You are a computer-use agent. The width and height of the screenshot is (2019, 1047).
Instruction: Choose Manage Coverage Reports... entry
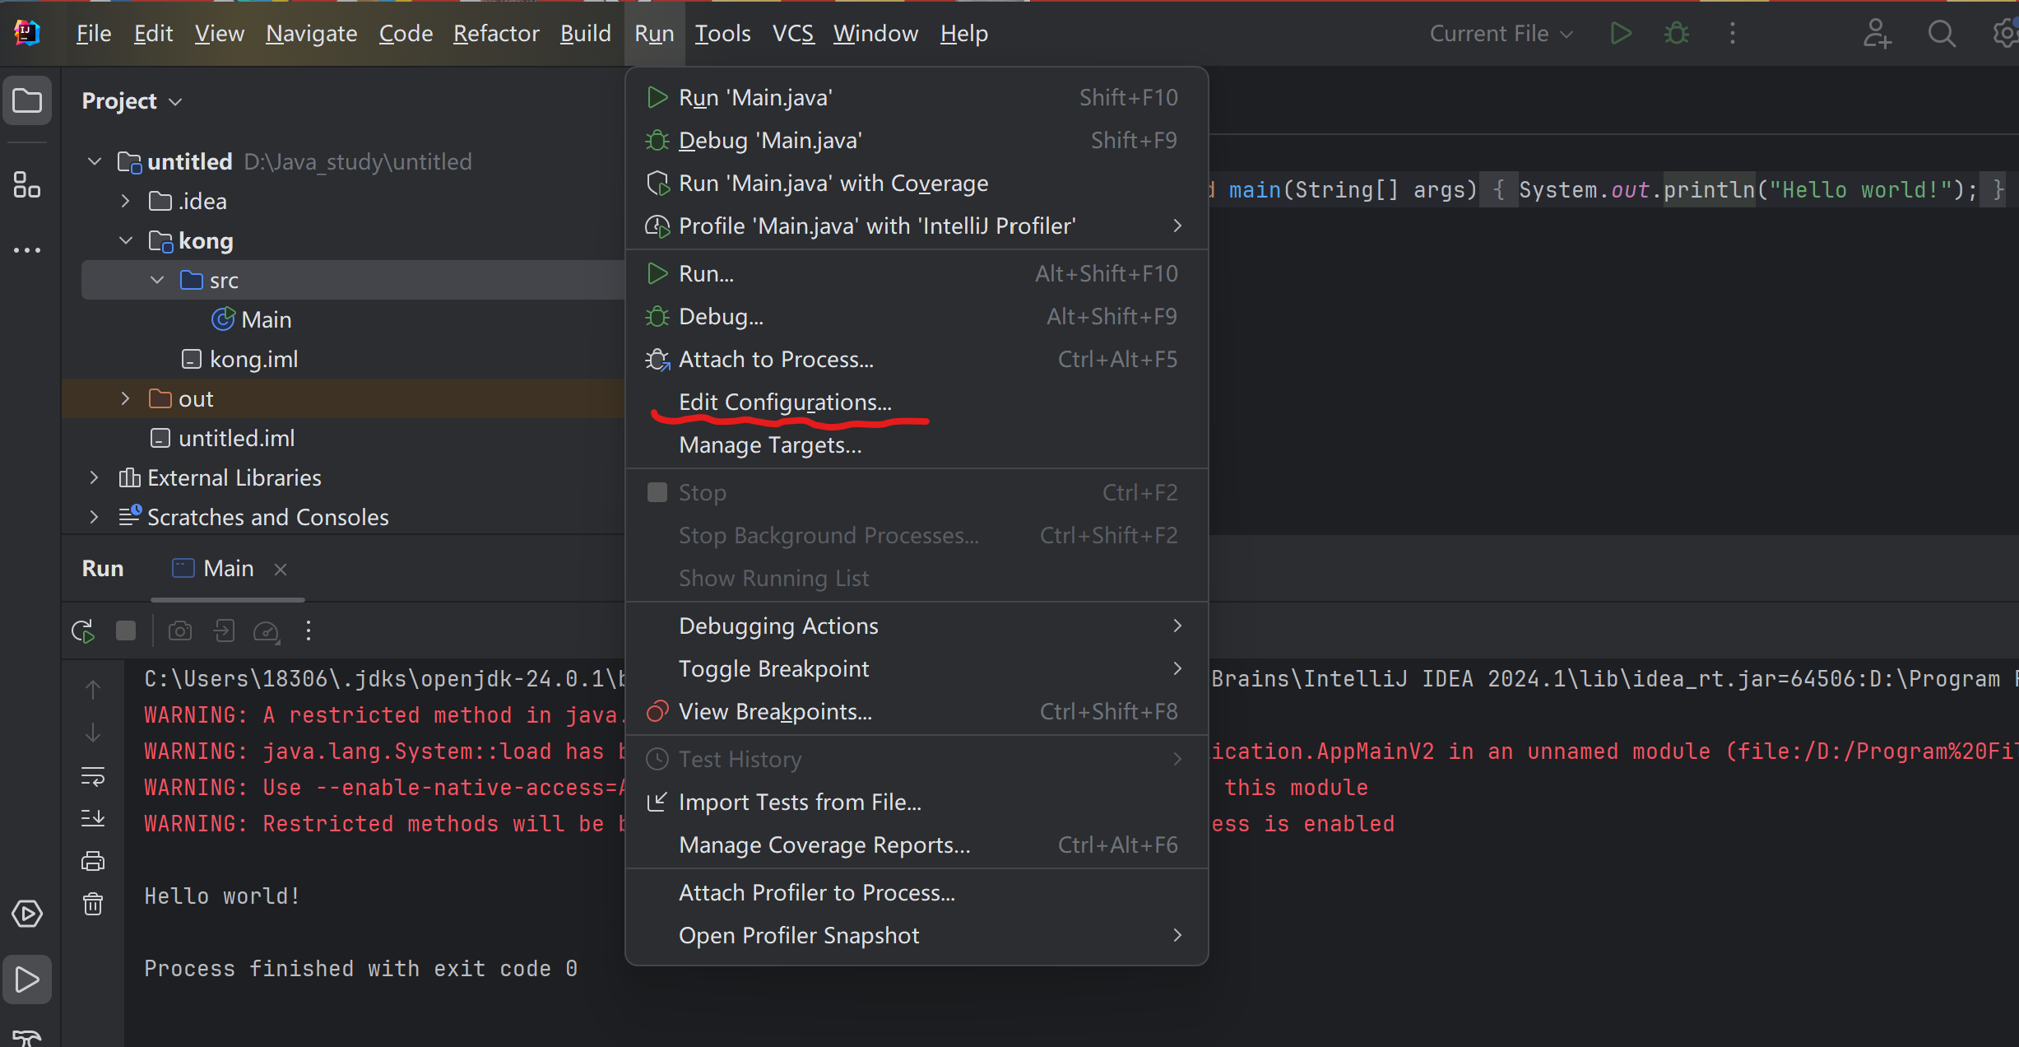pos(917,845)
